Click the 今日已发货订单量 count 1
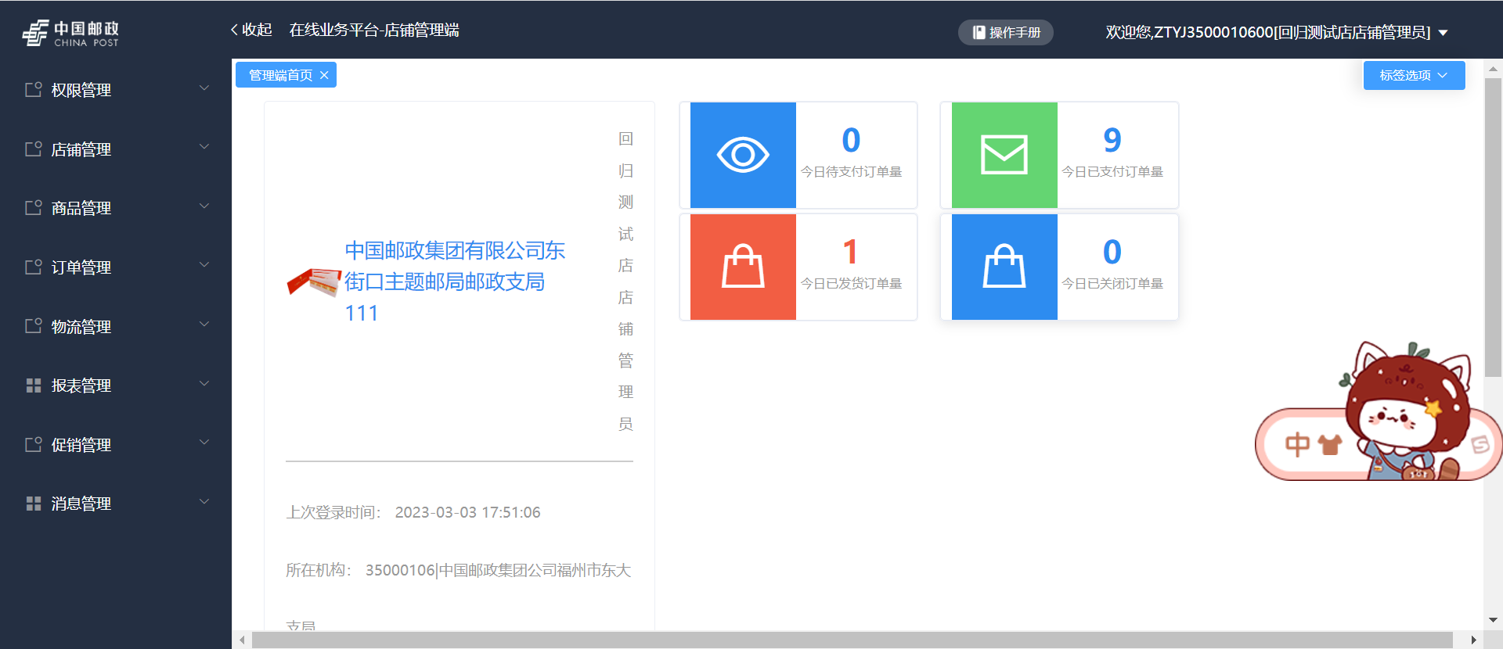The width and height of the screenshot is (1503, 649). tap(850, 252)
